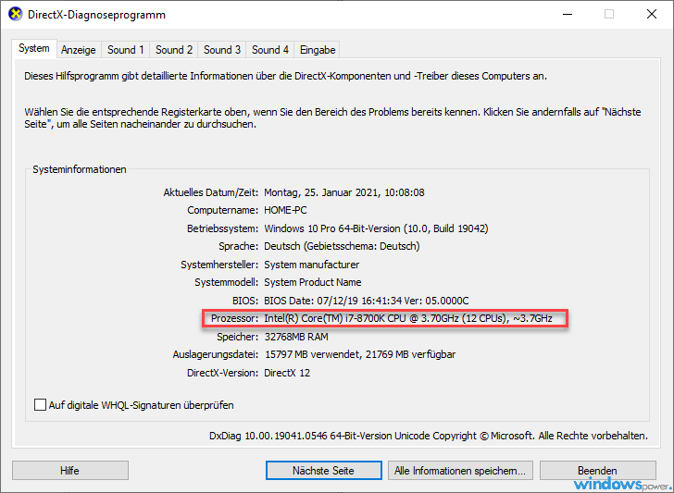
Task: Click the computer name HOME-PC
Action: point(285,211)
